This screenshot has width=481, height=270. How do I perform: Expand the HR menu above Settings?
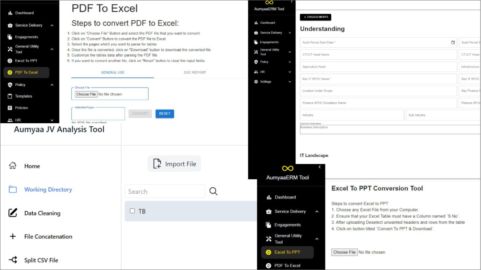(x=290, y=72)
